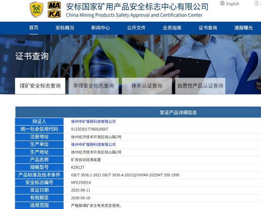Switch the site language to English
This screenshot has width=261, height=209.
(232, 4)
